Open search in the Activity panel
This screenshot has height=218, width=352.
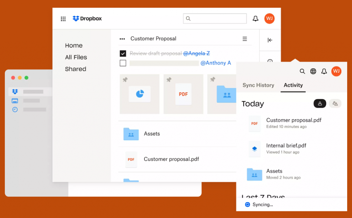pyautogui.click(x=302, y=71)
